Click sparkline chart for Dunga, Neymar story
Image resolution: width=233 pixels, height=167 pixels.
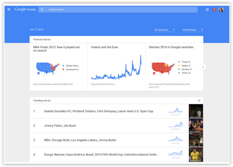[x=175, y=153]
